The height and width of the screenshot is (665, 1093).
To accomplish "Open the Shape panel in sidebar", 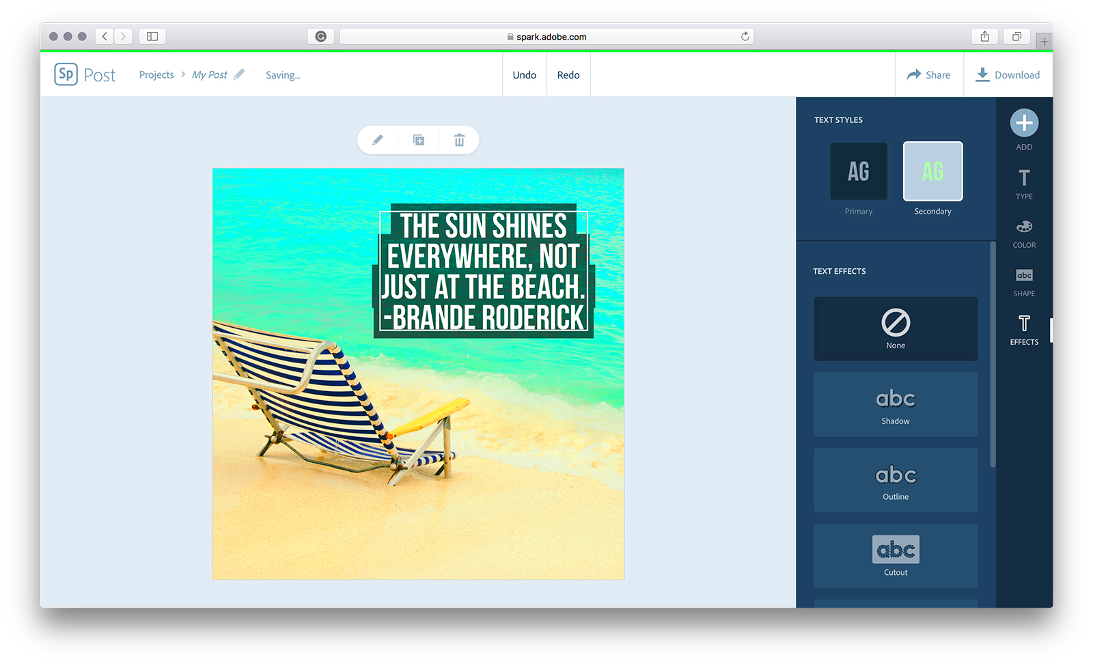I will 1024,282.
